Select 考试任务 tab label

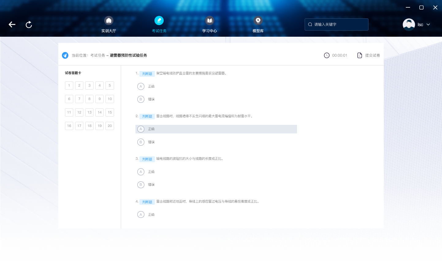tap(159, 31)
